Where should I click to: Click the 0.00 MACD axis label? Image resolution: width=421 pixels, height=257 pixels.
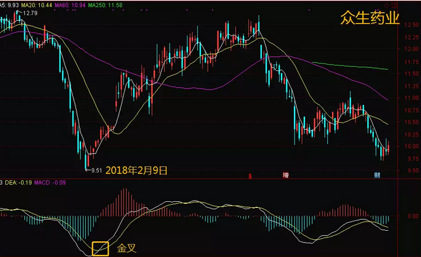click(x=413, y=216)
